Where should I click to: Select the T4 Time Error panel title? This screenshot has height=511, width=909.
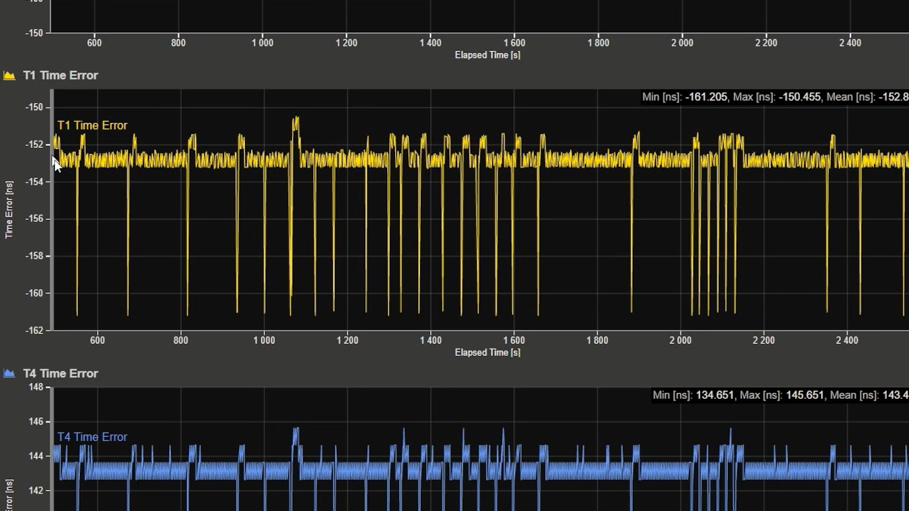60,374
